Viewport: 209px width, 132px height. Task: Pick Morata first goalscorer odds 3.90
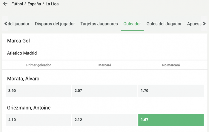(x=38, y=91)
